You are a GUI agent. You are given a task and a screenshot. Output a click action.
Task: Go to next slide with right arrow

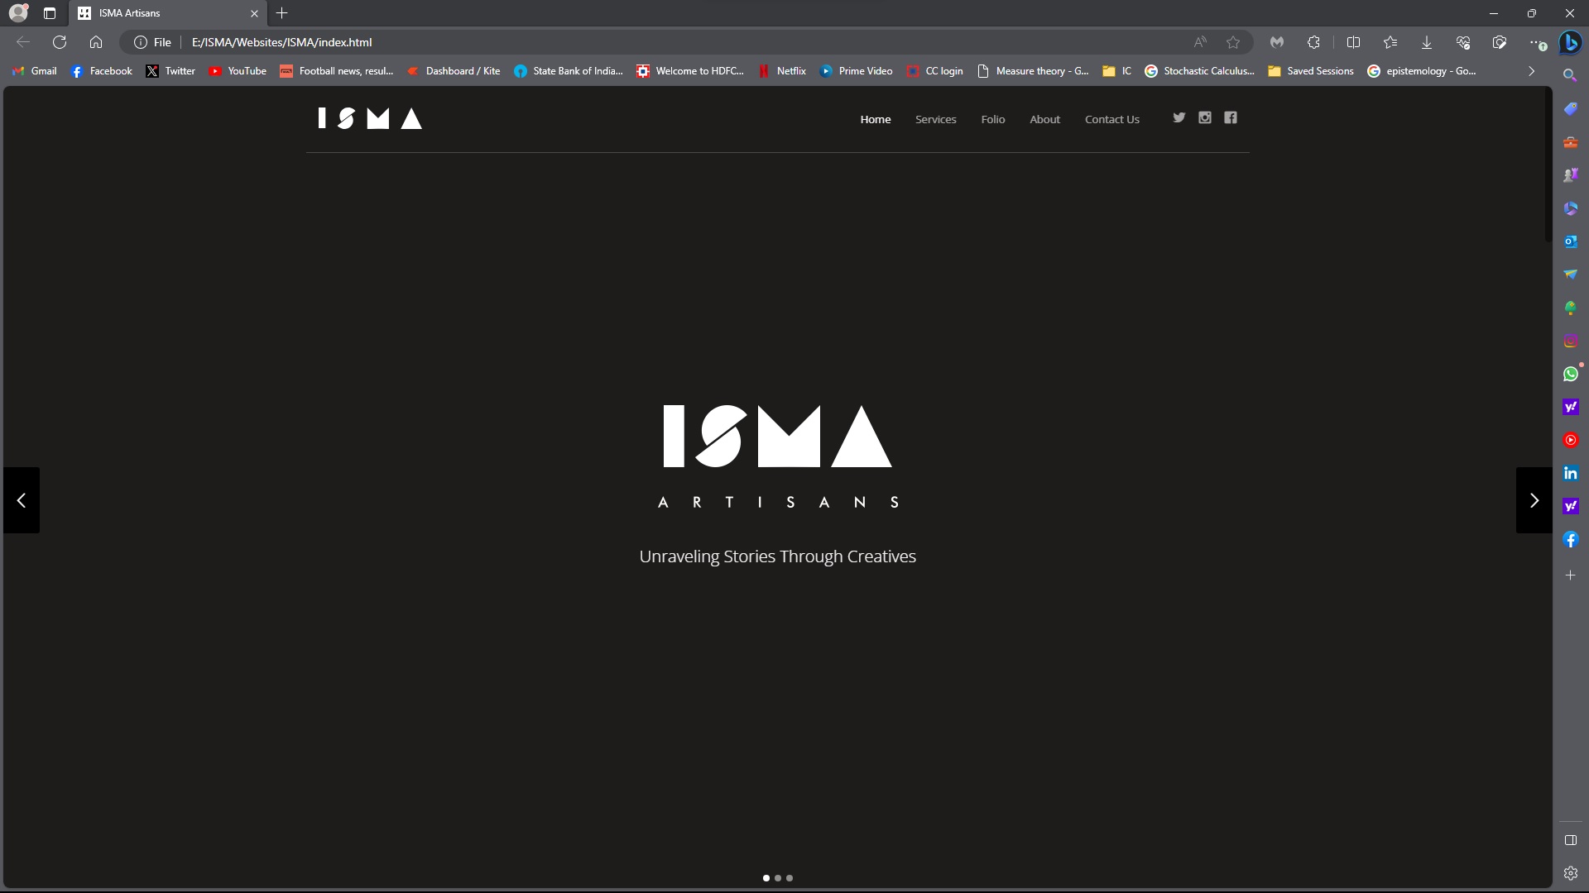pyautogui.click(x=1534, y=500)
